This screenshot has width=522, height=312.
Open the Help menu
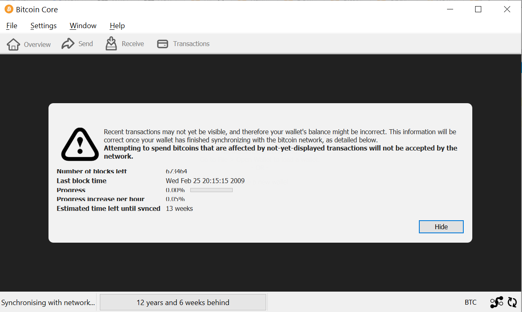point(117,26)
